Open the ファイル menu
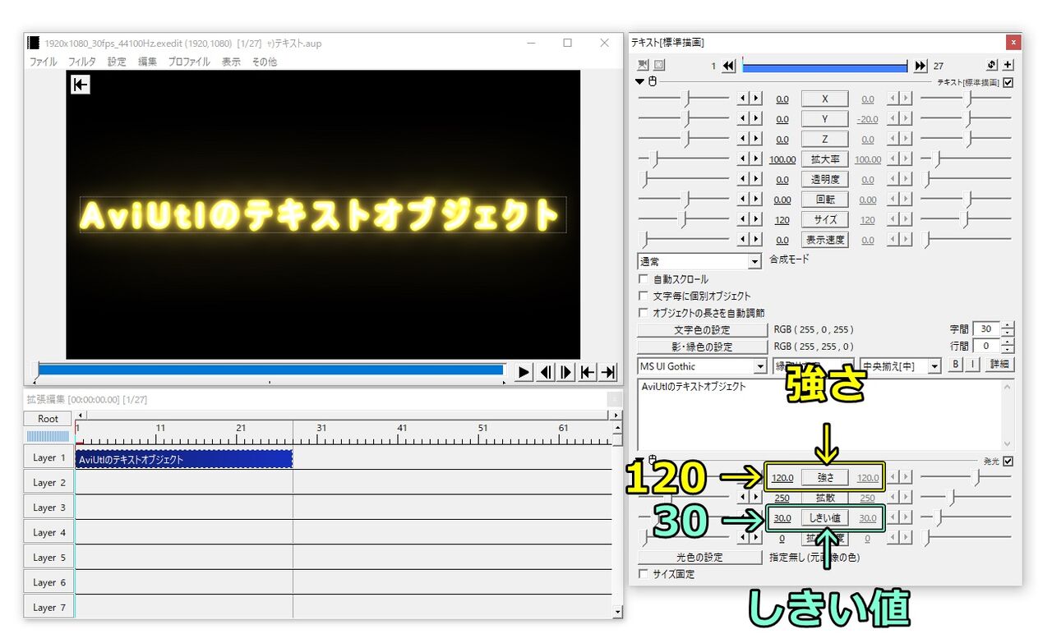1052x643 pixels. click(x=41, y=61)
